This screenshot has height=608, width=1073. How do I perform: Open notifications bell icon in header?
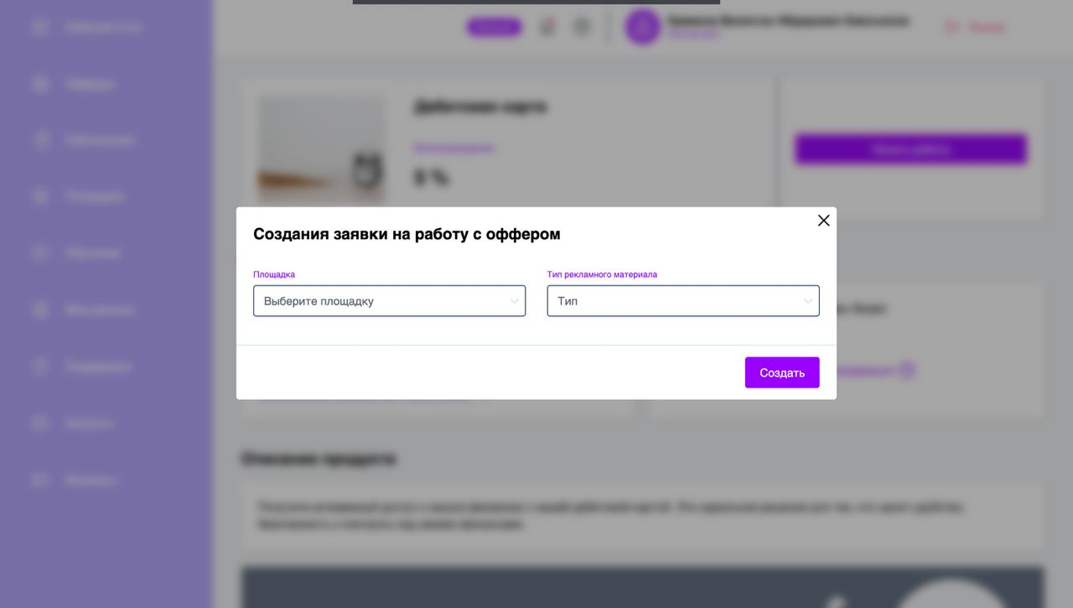[547, 27]
